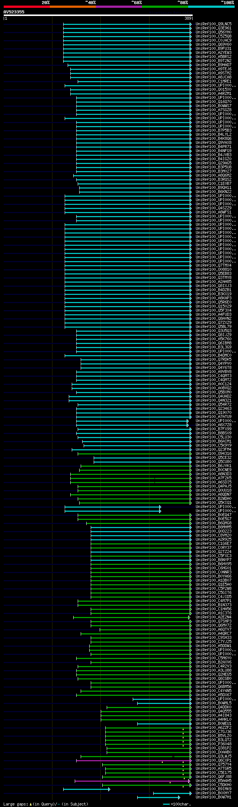Select the UniRef100_Q015X0 label
This screenshot has height=807, width=238.
pos(213,90)
